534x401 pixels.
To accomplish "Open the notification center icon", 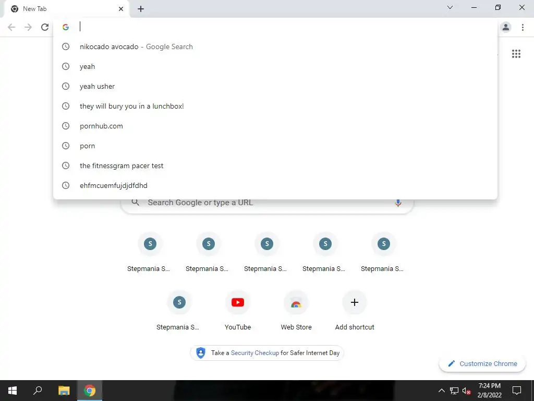I will tap(517, 391).
